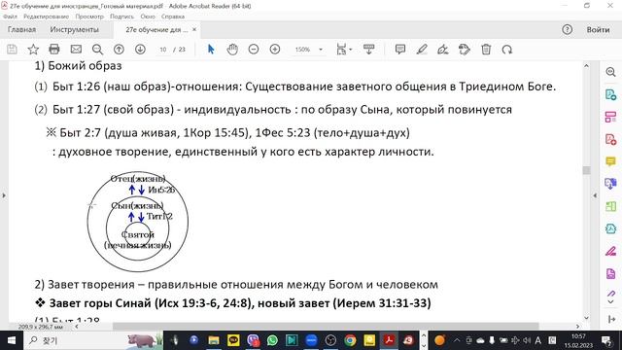
Task: Open File Explorer from taskbar
Action: pyautogui.click(x=214, y=340)
